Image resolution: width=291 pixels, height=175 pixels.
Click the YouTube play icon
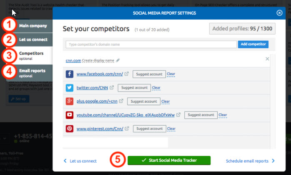[x=69, y=115]
